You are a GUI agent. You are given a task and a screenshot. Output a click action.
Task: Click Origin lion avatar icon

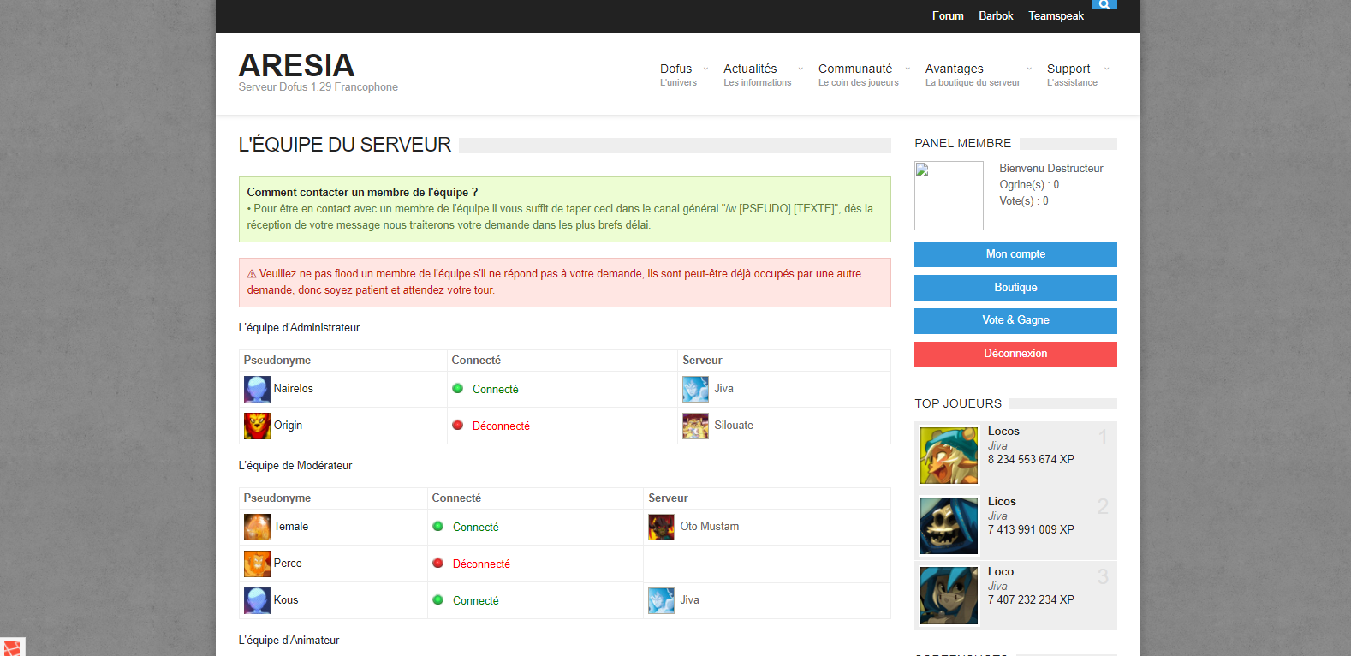point(257,426)
